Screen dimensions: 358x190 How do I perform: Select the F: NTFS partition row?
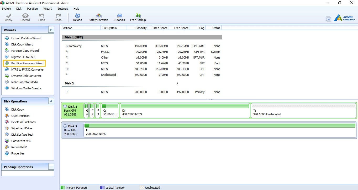pos(142,92)
